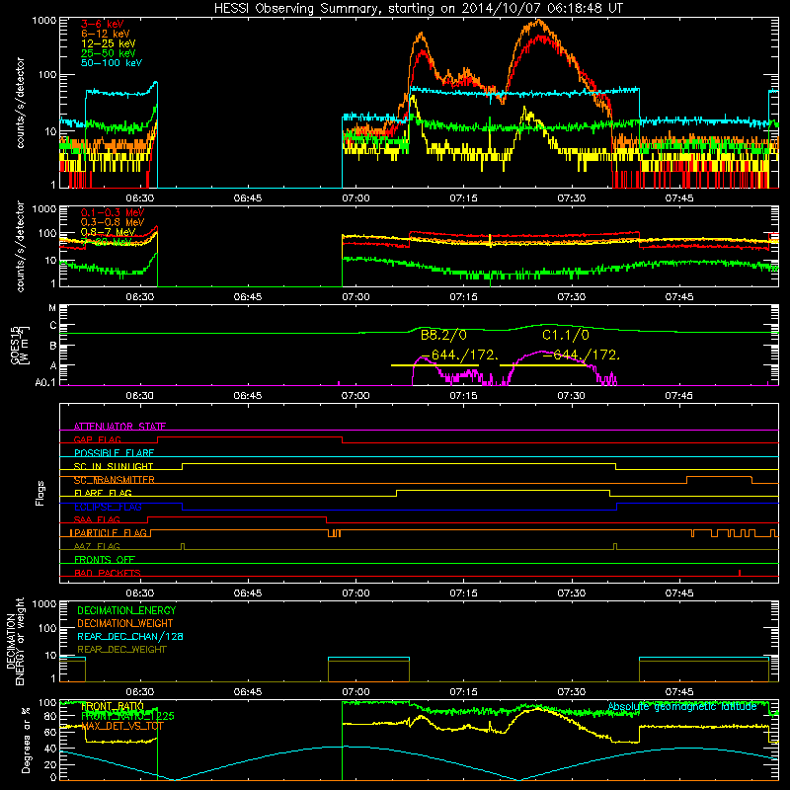This screenshot has height=790, width=790.
Task: Select the orange 6-12 keV legend label
Action: (106, 34)
